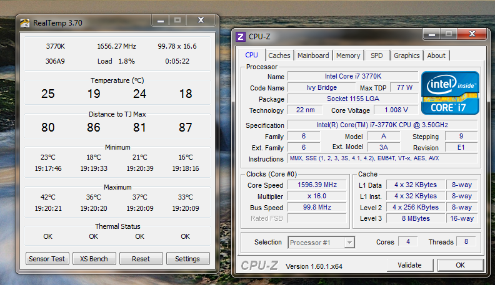Click the Level 3 cache value 8 MBytes
This screenshot has height=285, width=495.
416,218
